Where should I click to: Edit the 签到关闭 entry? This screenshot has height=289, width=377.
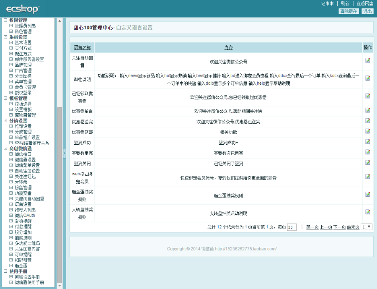tap(368, 163)
